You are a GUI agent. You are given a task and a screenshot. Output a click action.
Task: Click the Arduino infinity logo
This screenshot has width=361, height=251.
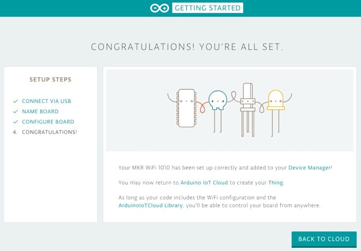(159, 8)
